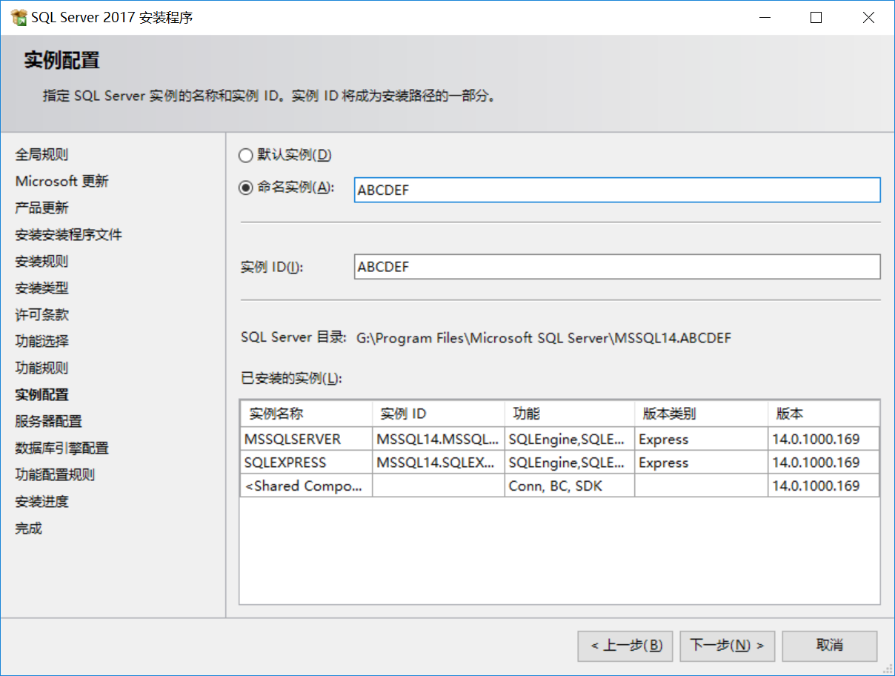
Task: Click the 实例名称 column header
Action: tap(306, 414)
